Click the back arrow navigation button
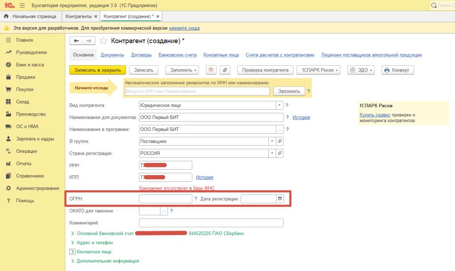 tap(76, 41)
